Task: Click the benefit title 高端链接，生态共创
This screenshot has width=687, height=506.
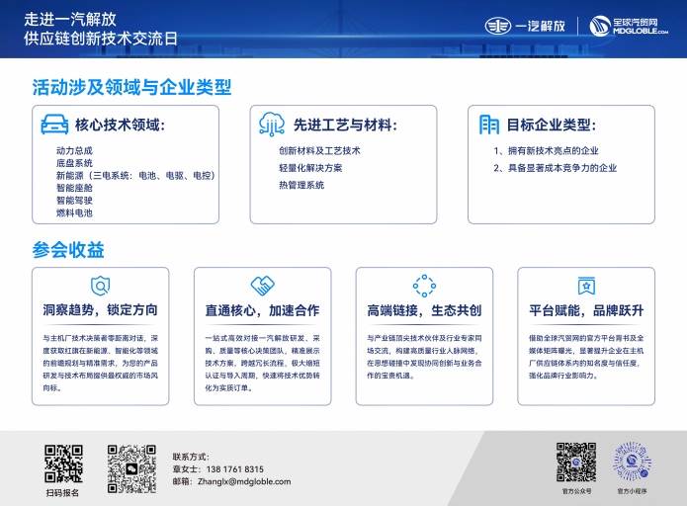Action: 424,310
